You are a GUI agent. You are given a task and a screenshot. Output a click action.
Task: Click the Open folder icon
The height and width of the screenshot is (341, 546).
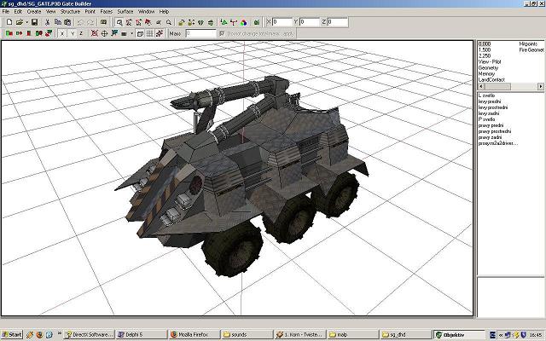point(19,22)
